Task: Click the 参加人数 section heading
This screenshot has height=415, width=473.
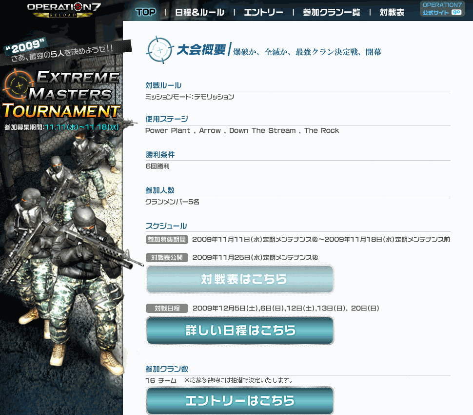Action: click(160, 190)
